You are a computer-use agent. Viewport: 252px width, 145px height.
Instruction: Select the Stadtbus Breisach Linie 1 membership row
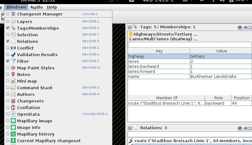coord(190,103)
